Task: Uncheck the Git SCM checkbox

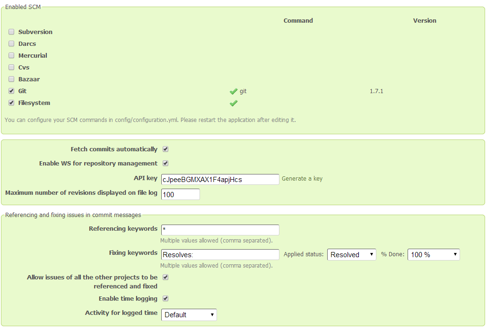Action: (11, 91)
